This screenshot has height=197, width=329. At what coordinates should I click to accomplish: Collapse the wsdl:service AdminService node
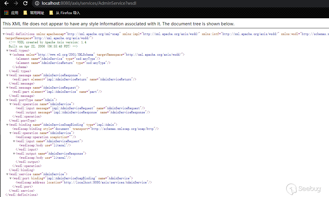pos(7,174)
